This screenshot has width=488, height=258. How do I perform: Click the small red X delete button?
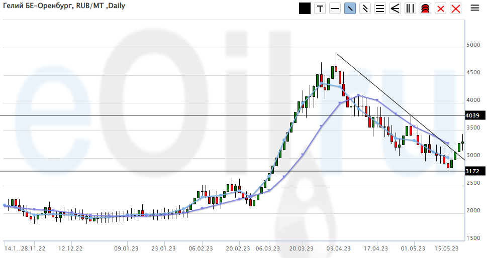(x=441, y=9)
